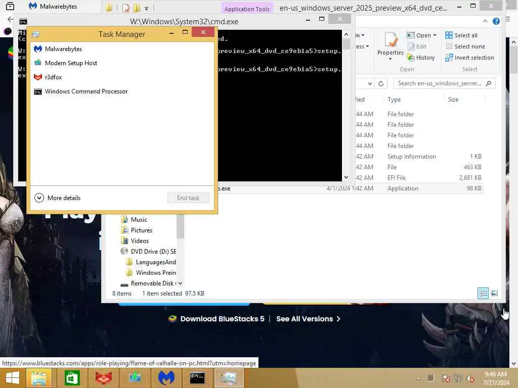Screen dimensions: 518x388
Task: Open browser hamburger menu
Action: (x=509, y=19)
